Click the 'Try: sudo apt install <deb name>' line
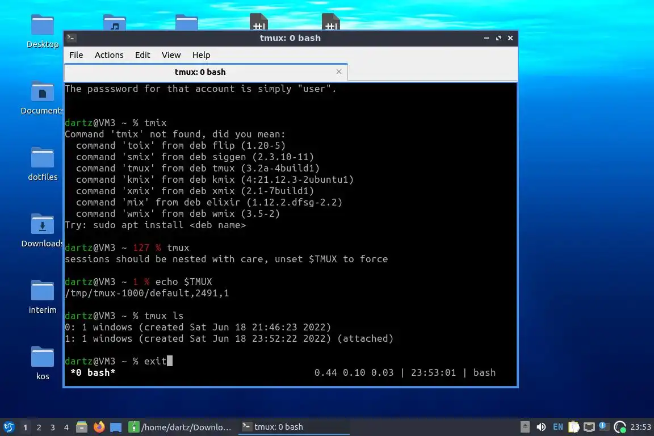 [155, 225]
